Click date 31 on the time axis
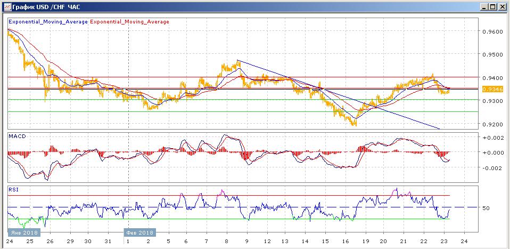 tap(108, 242)
